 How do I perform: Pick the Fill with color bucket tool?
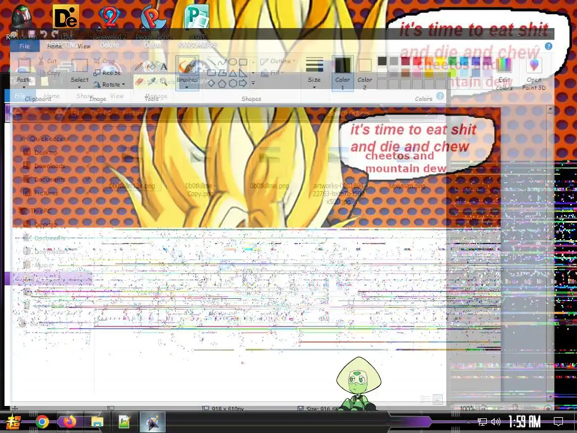click(x=150, y=67)
